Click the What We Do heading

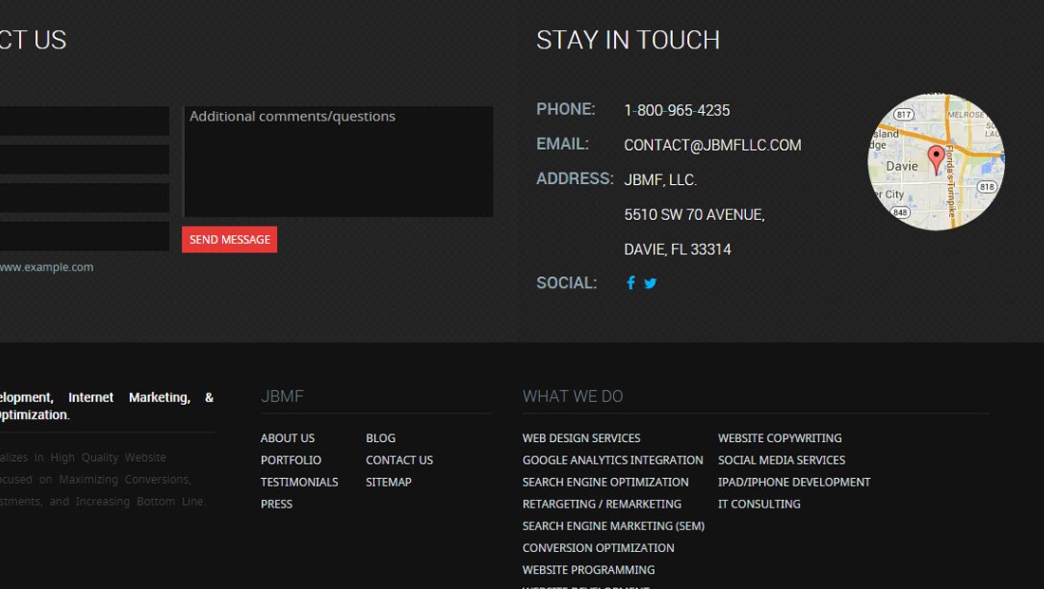point(572,396)
